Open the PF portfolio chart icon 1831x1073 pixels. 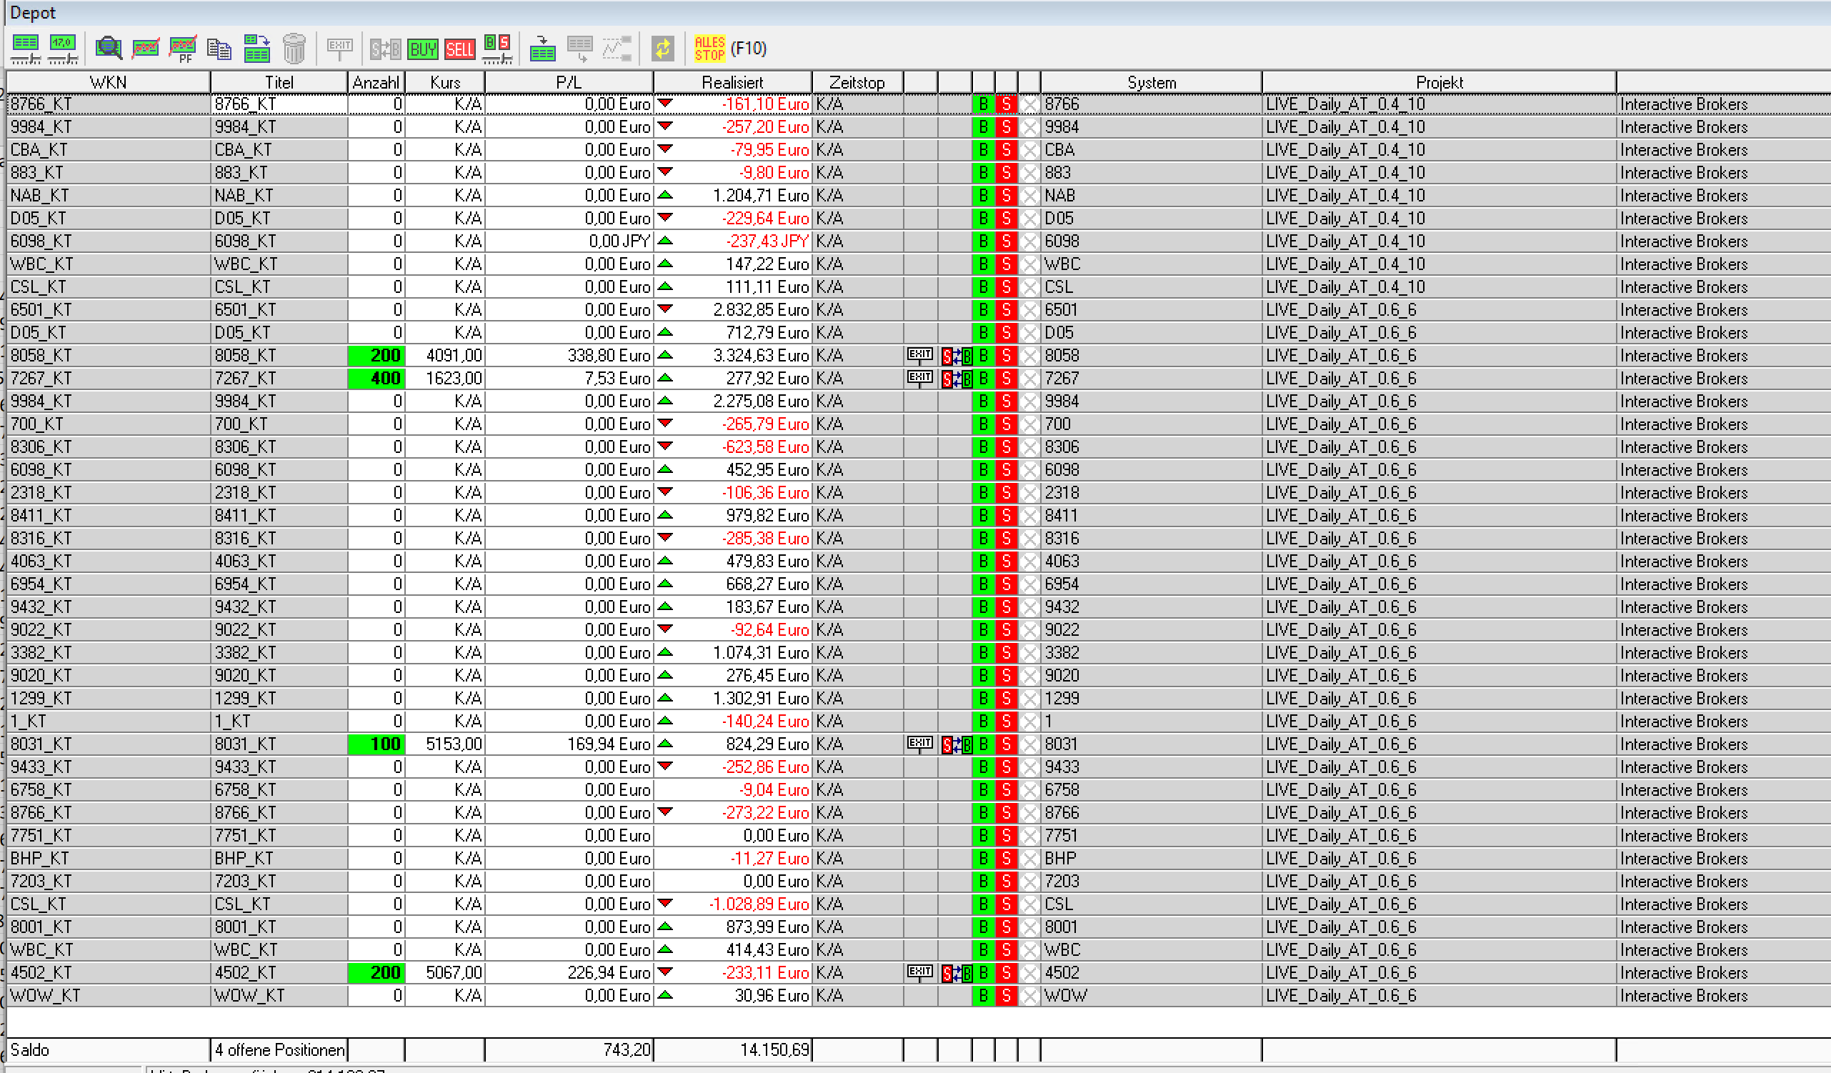pos(182,49)
